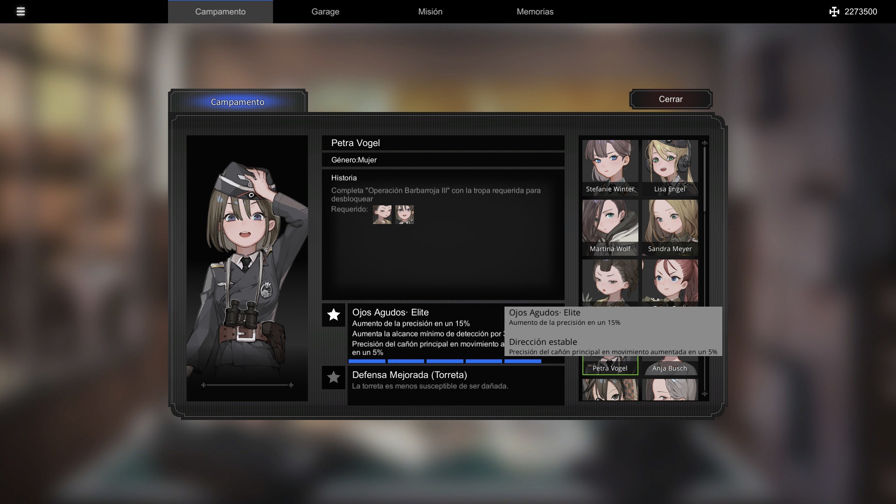Switch to the Garage tab
896x504 pixels.
point(325,12)
